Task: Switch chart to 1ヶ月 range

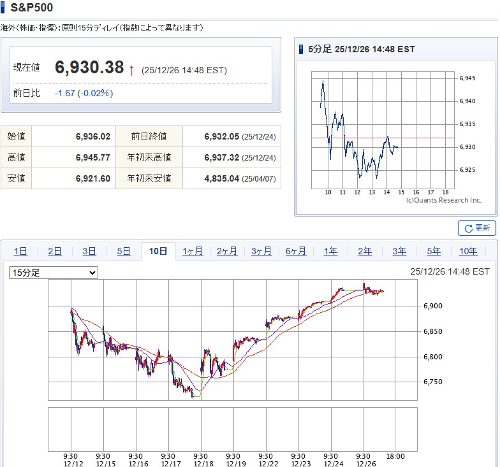Action: tap(193, 251)
